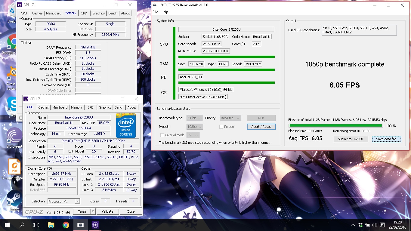Switch to Chrome via the taskbar icon
The width and height of the screenshot is (411, 231).
pyautogui.click(x=66, y=225)
